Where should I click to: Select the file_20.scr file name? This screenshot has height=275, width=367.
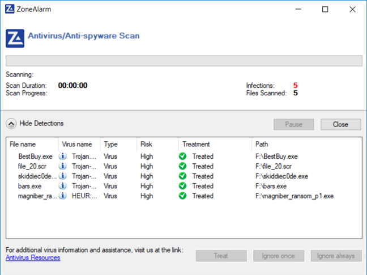coord(32,166)
